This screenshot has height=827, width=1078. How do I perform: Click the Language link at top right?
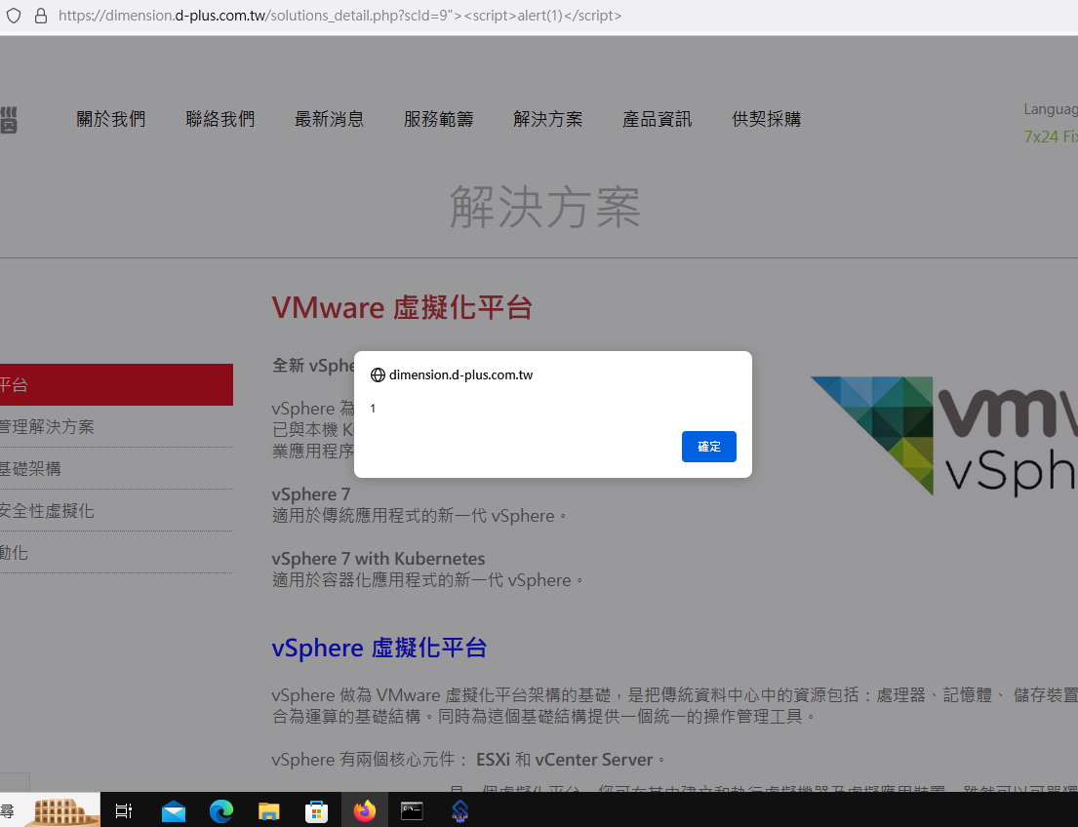1051,109
